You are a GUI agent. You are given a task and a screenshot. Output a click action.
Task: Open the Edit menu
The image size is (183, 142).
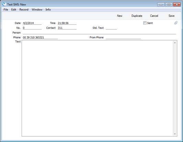coord(14,10)
